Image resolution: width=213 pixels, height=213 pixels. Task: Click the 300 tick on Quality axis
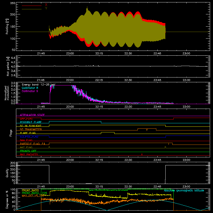click(x=13, y=163)
